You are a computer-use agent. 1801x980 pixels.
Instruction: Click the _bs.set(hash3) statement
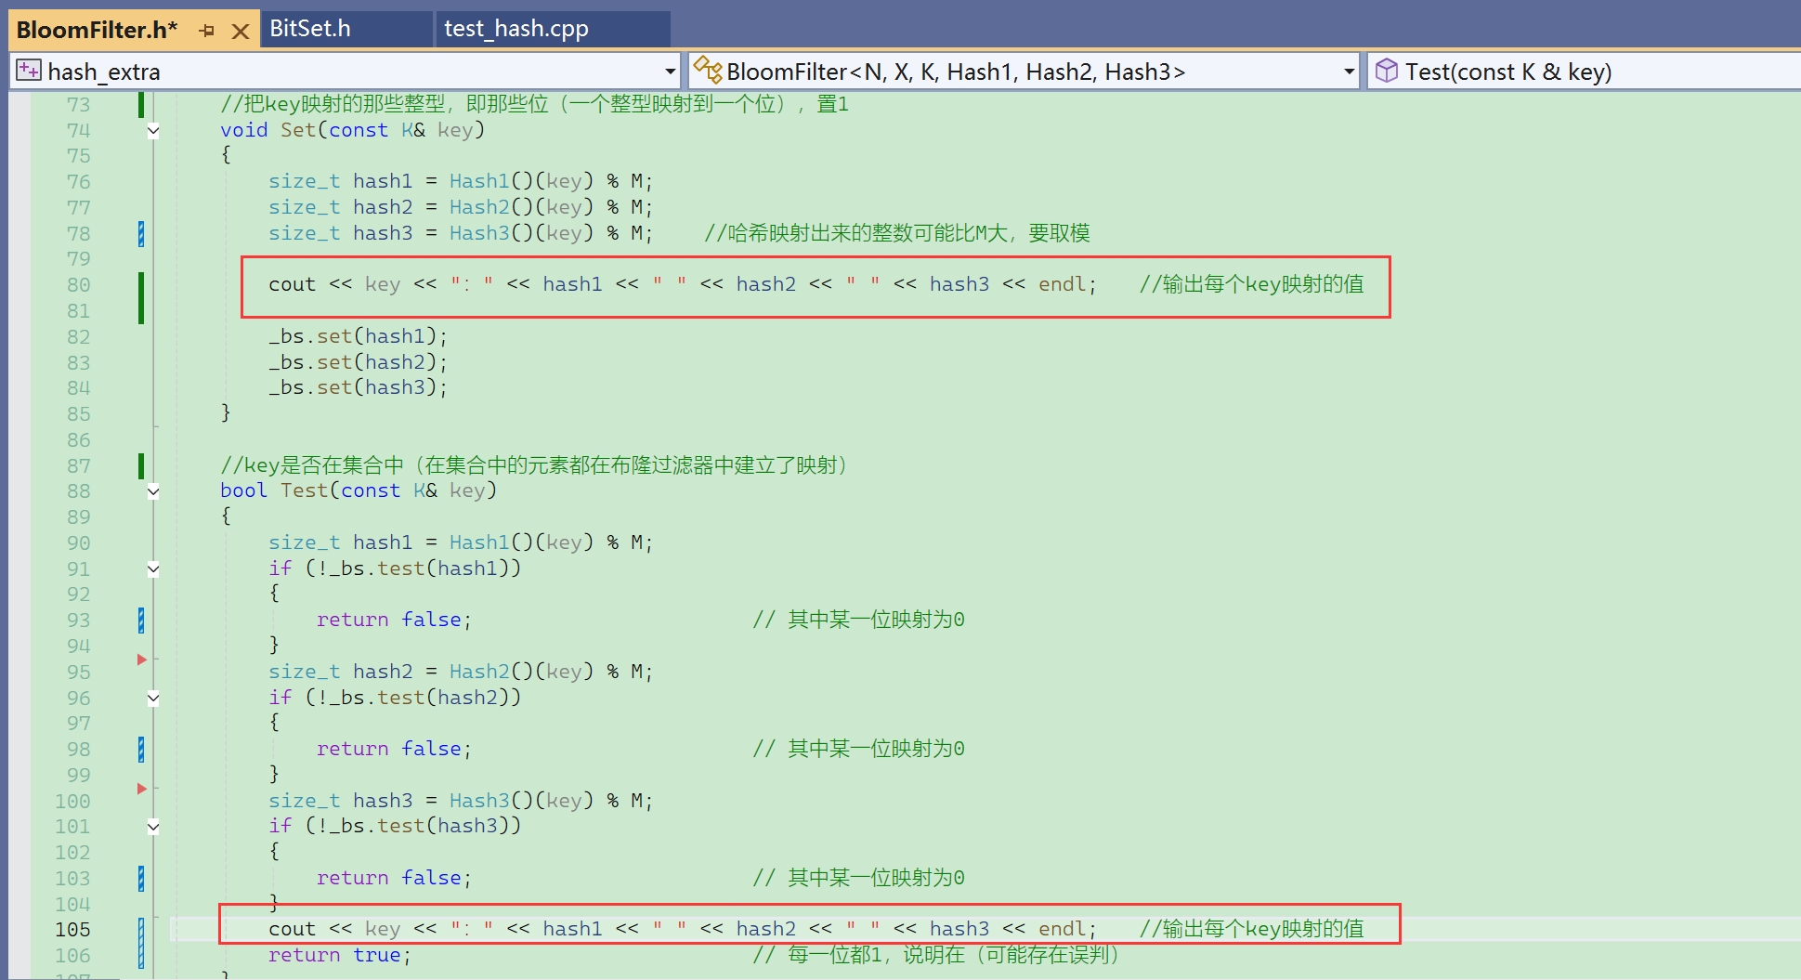point(359,387)
